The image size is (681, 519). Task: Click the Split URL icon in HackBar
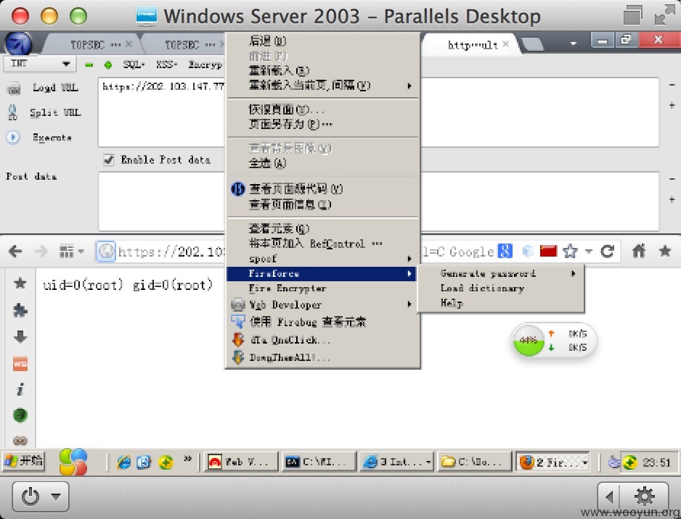pyautogui.click(x=12, y=112)
